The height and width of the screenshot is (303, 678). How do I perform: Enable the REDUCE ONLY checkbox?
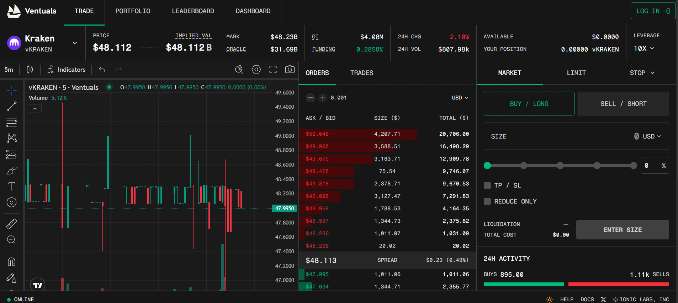tap(487, 201)
